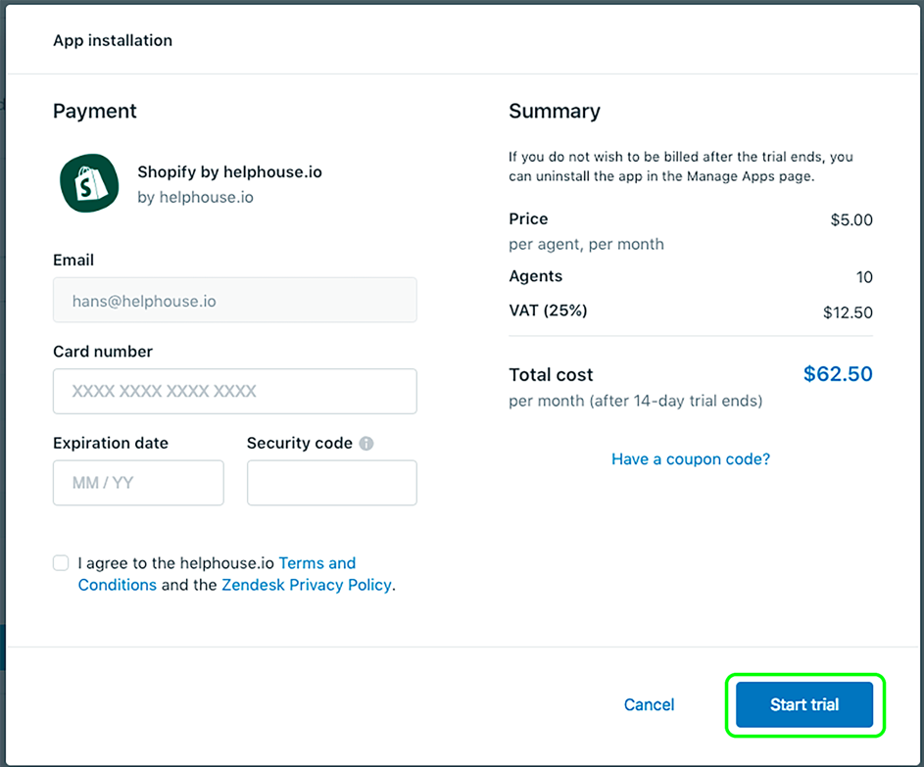
Task: Select the Agents count value 10
Action: tap(864, 277)
